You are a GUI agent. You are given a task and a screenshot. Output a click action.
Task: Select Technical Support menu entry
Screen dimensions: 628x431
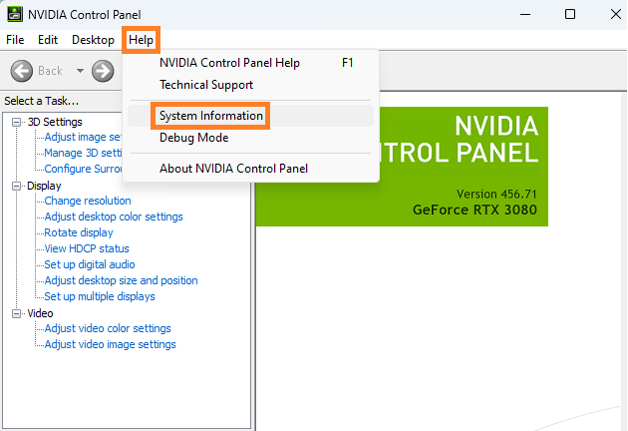pyautogui.click(x=251, y=85)
